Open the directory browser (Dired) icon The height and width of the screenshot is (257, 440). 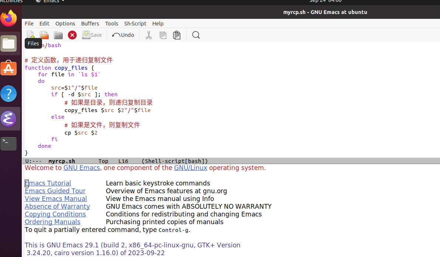coord(58,35)
